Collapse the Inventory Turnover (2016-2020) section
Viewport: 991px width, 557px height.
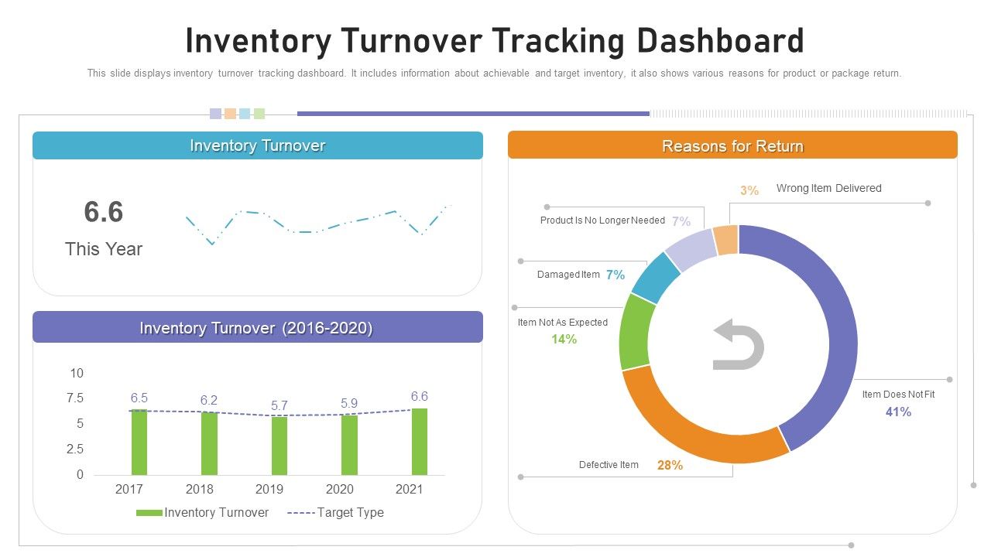point(258,327)
